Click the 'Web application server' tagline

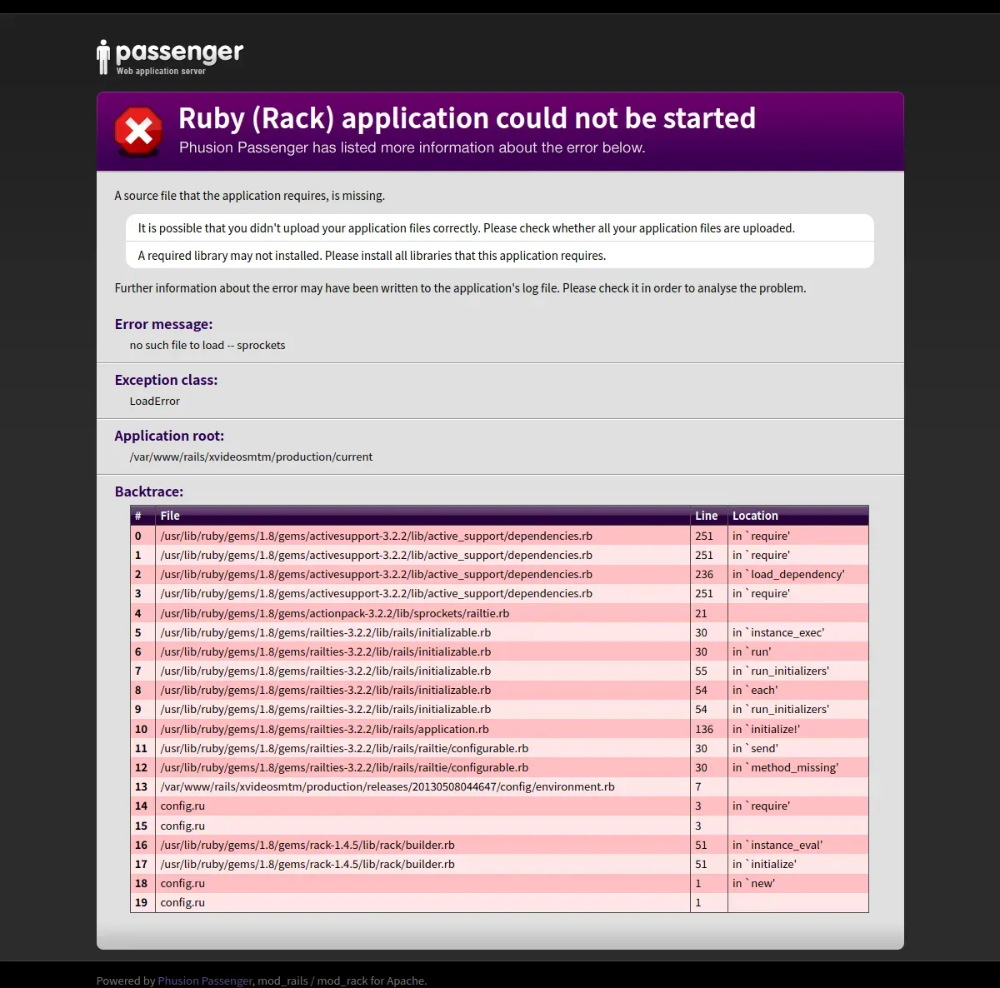coord(161,72)
